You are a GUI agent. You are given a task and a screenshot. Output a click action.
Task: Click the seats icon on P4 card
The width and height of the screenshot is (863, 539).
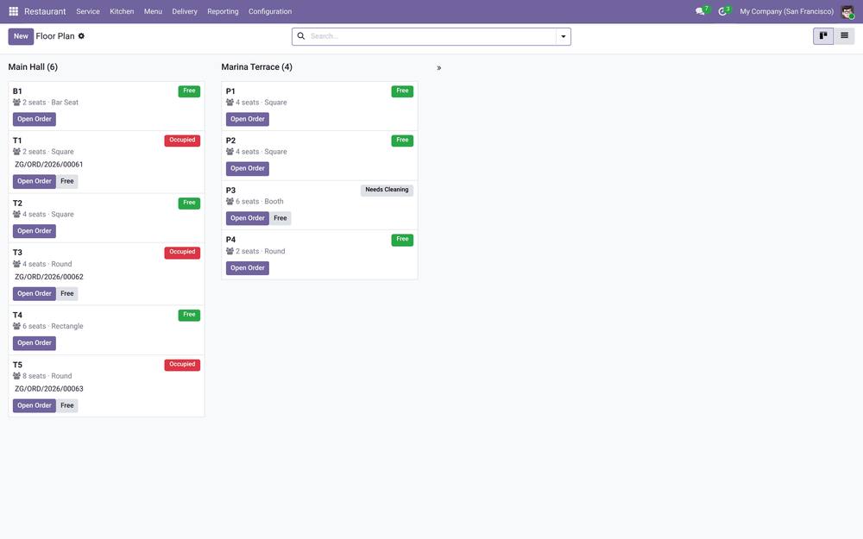230,251
